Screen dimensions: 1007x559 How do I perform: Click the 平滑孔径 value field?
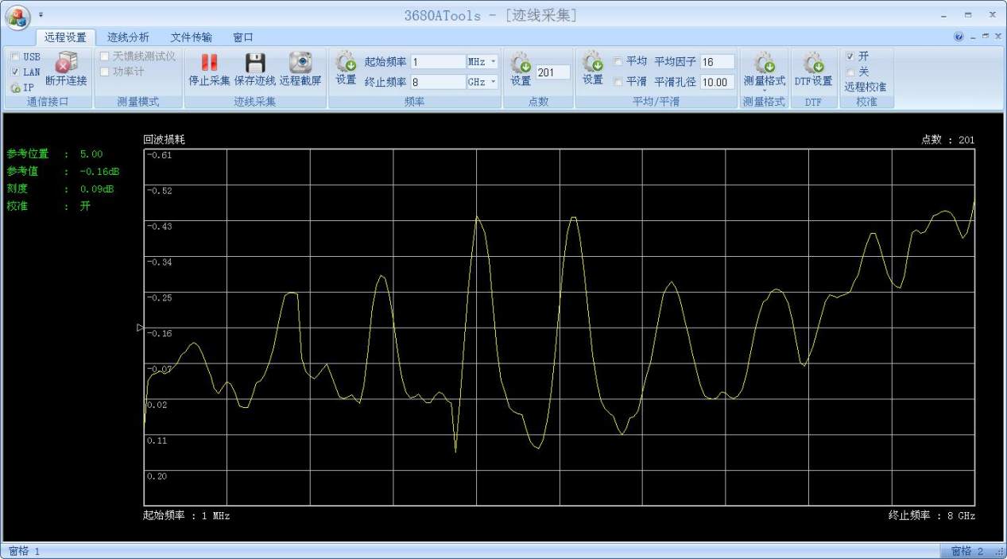click(x=716, y=82)
